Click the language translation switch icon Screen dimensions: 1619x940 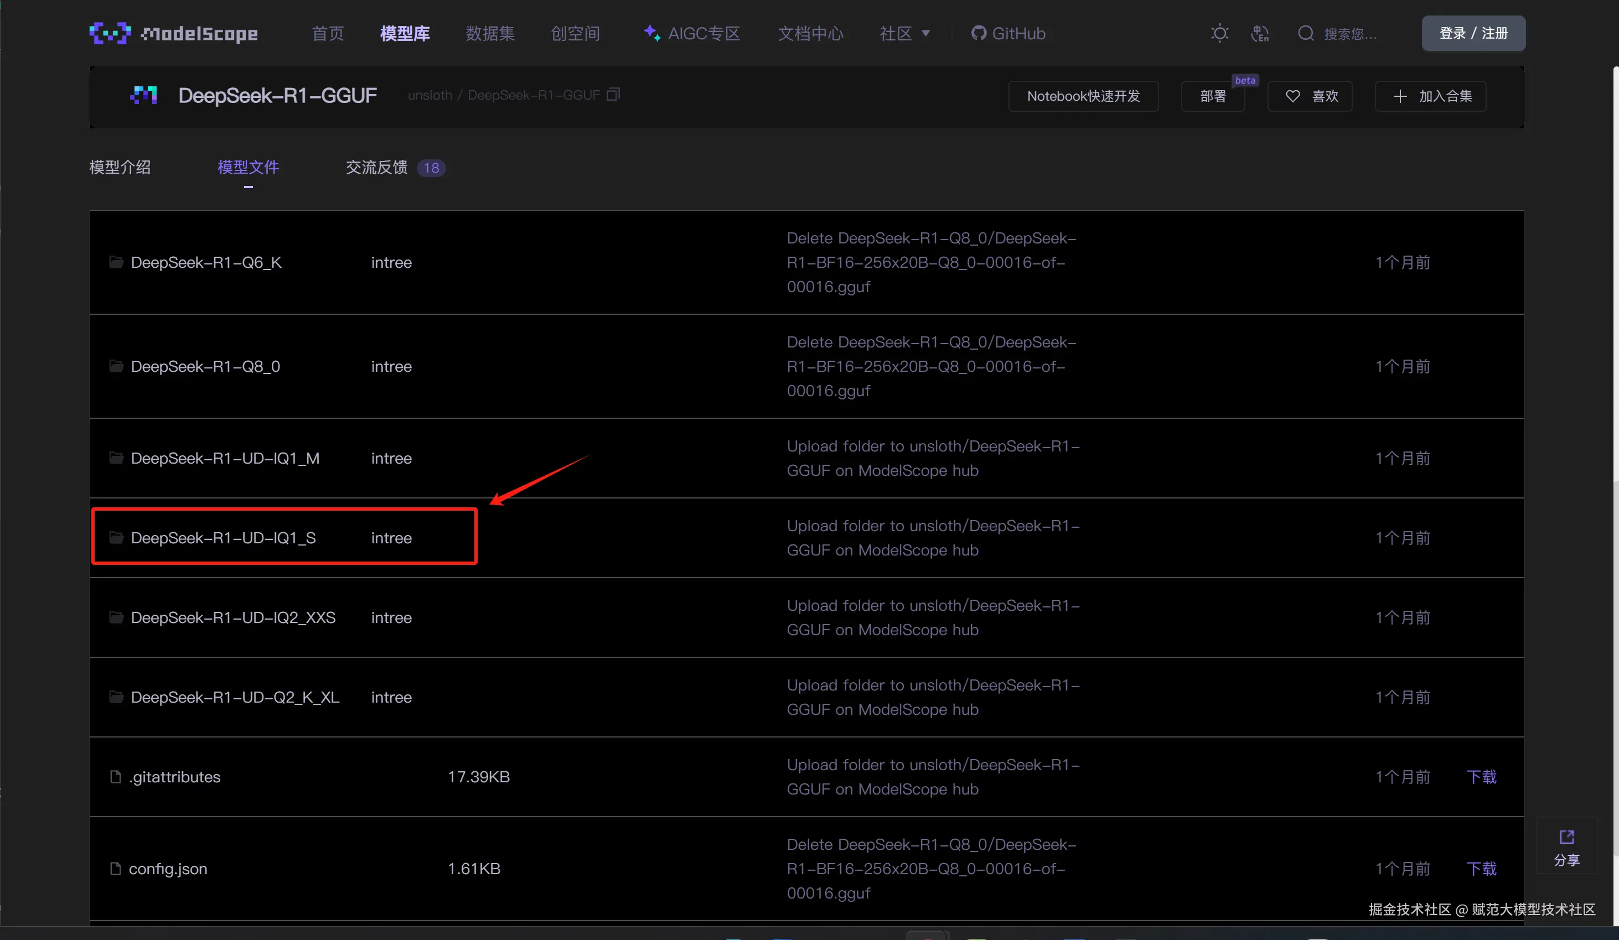point(1260,33)
